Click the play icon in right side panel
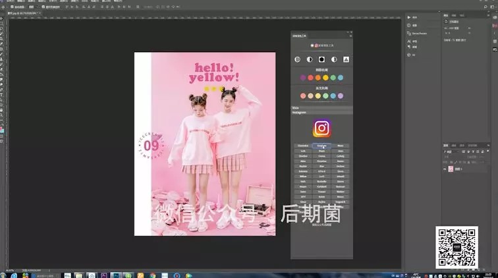Image resolution: width=498 pixels, height=278 pixels. (x=409, y=17)
